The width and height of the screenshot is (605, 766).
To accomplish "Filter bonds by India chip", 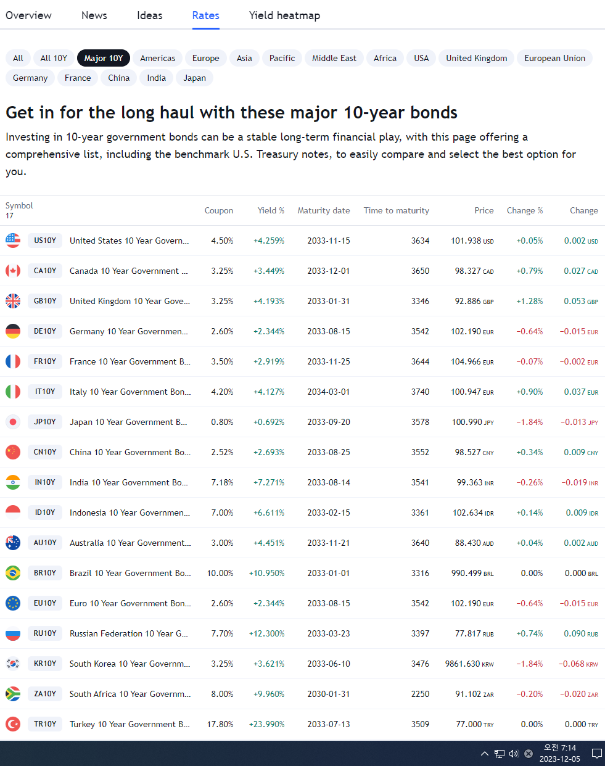I will [157, 78].
